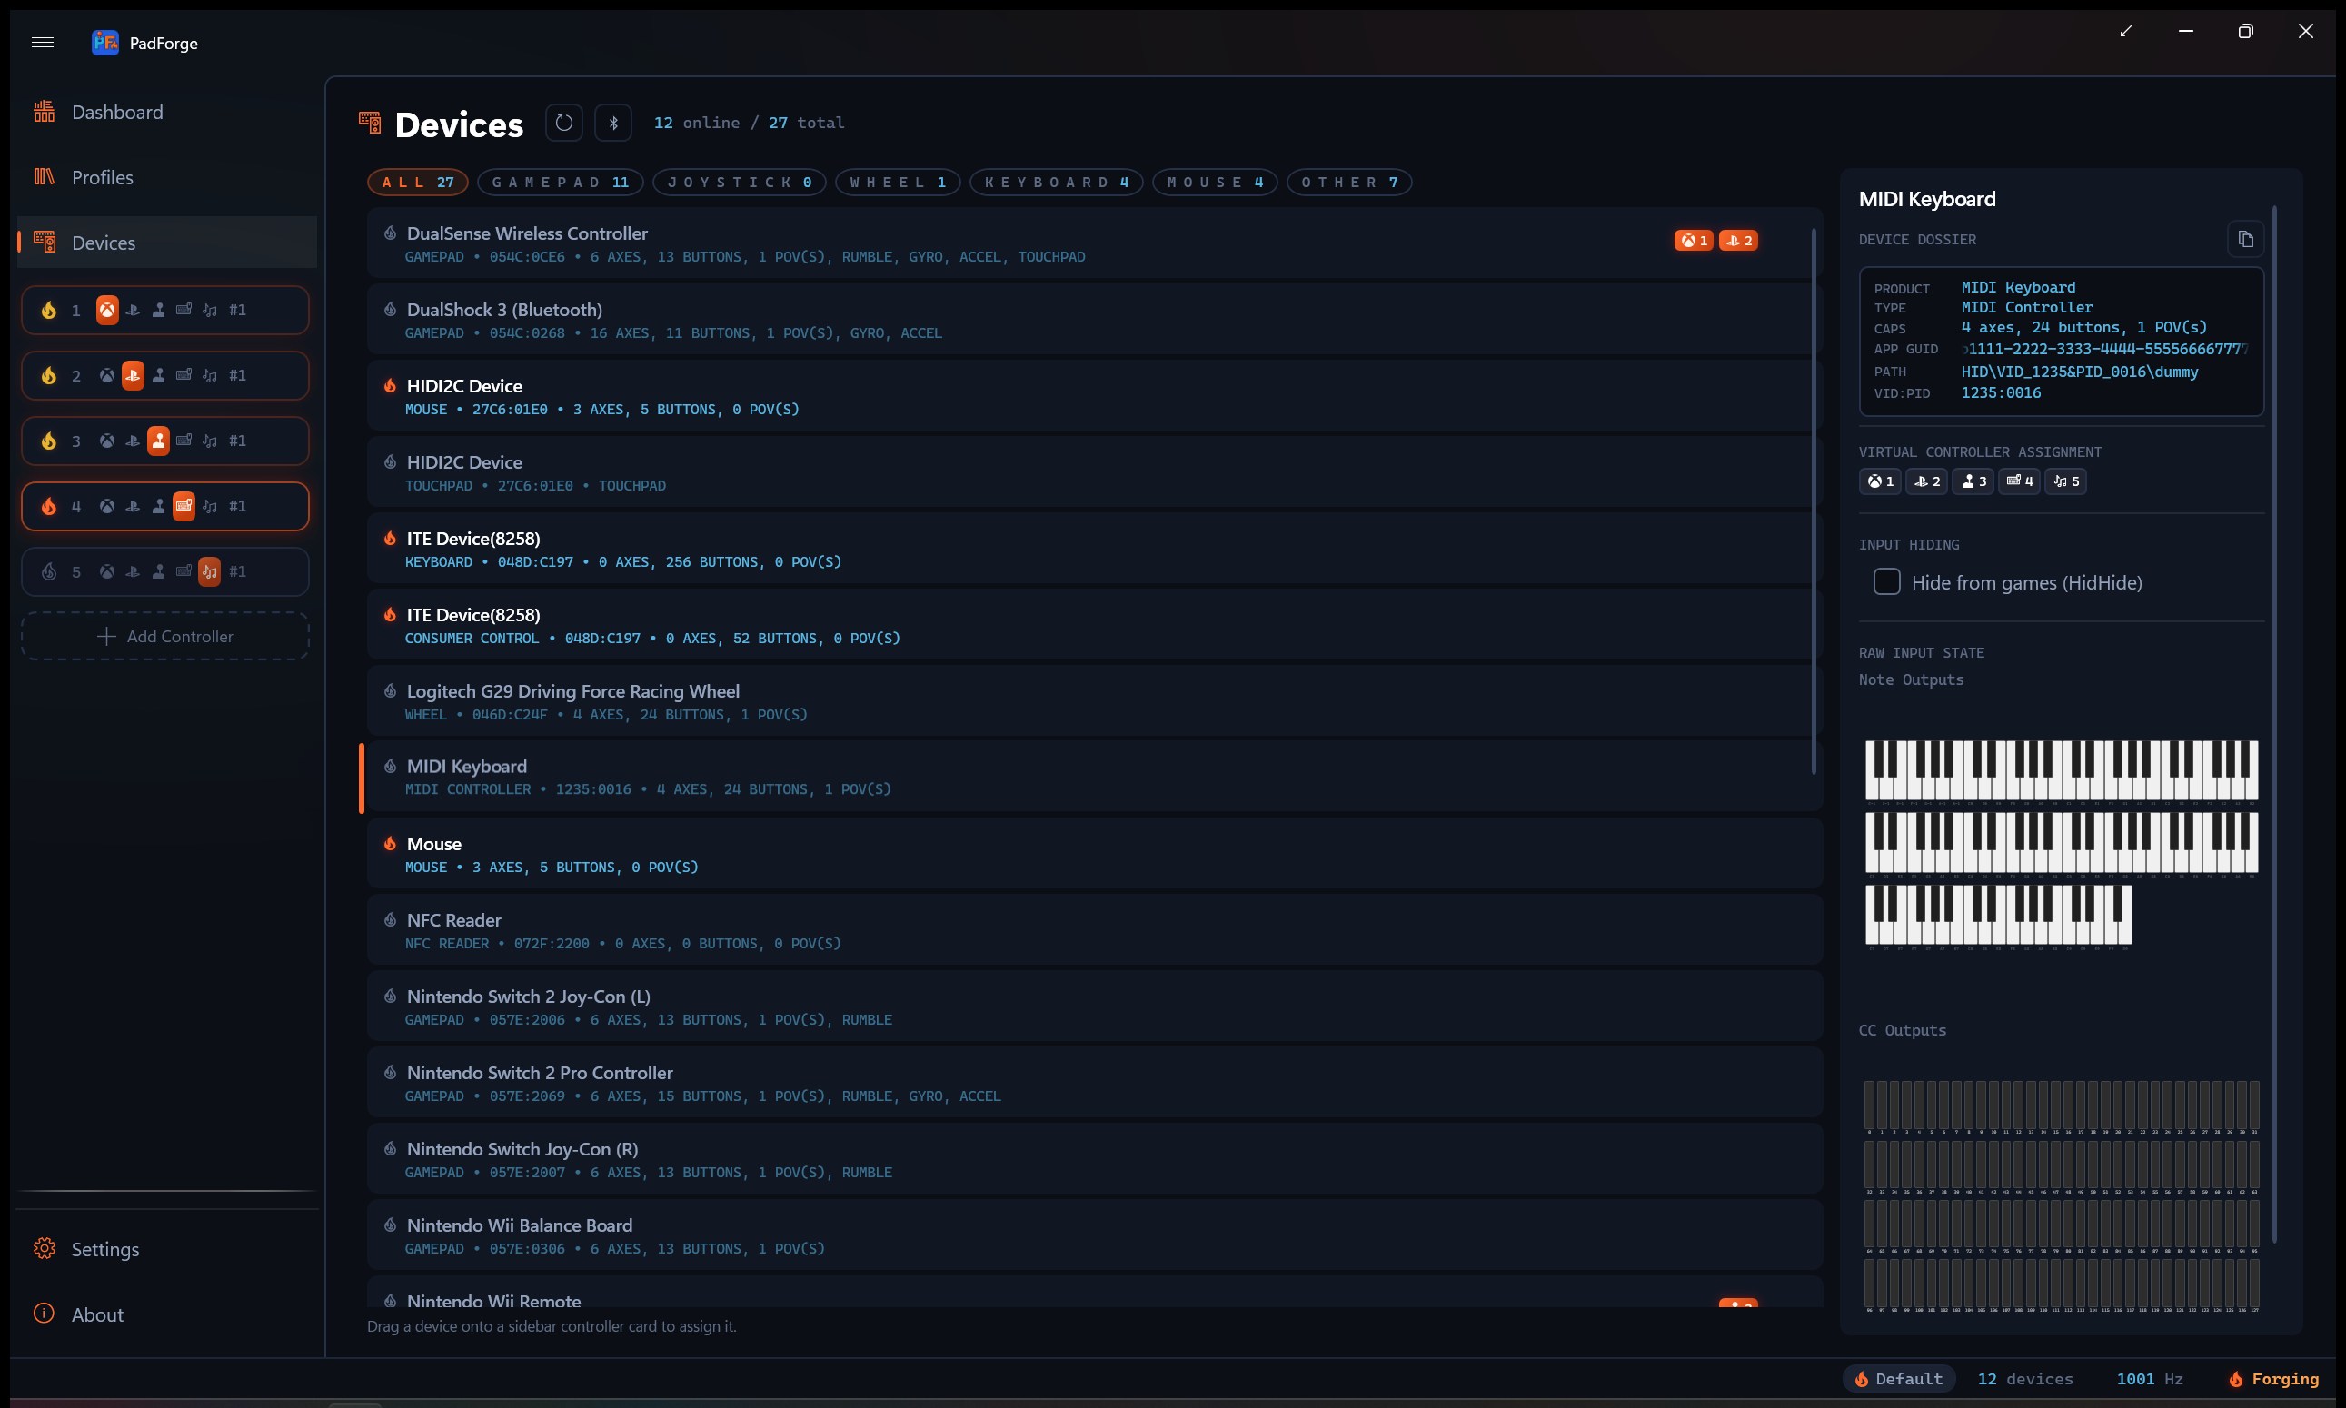Click Xbox slot 1 badge on DualSense row
The image size is (2346, 1408).
[x=1693, y=241]
